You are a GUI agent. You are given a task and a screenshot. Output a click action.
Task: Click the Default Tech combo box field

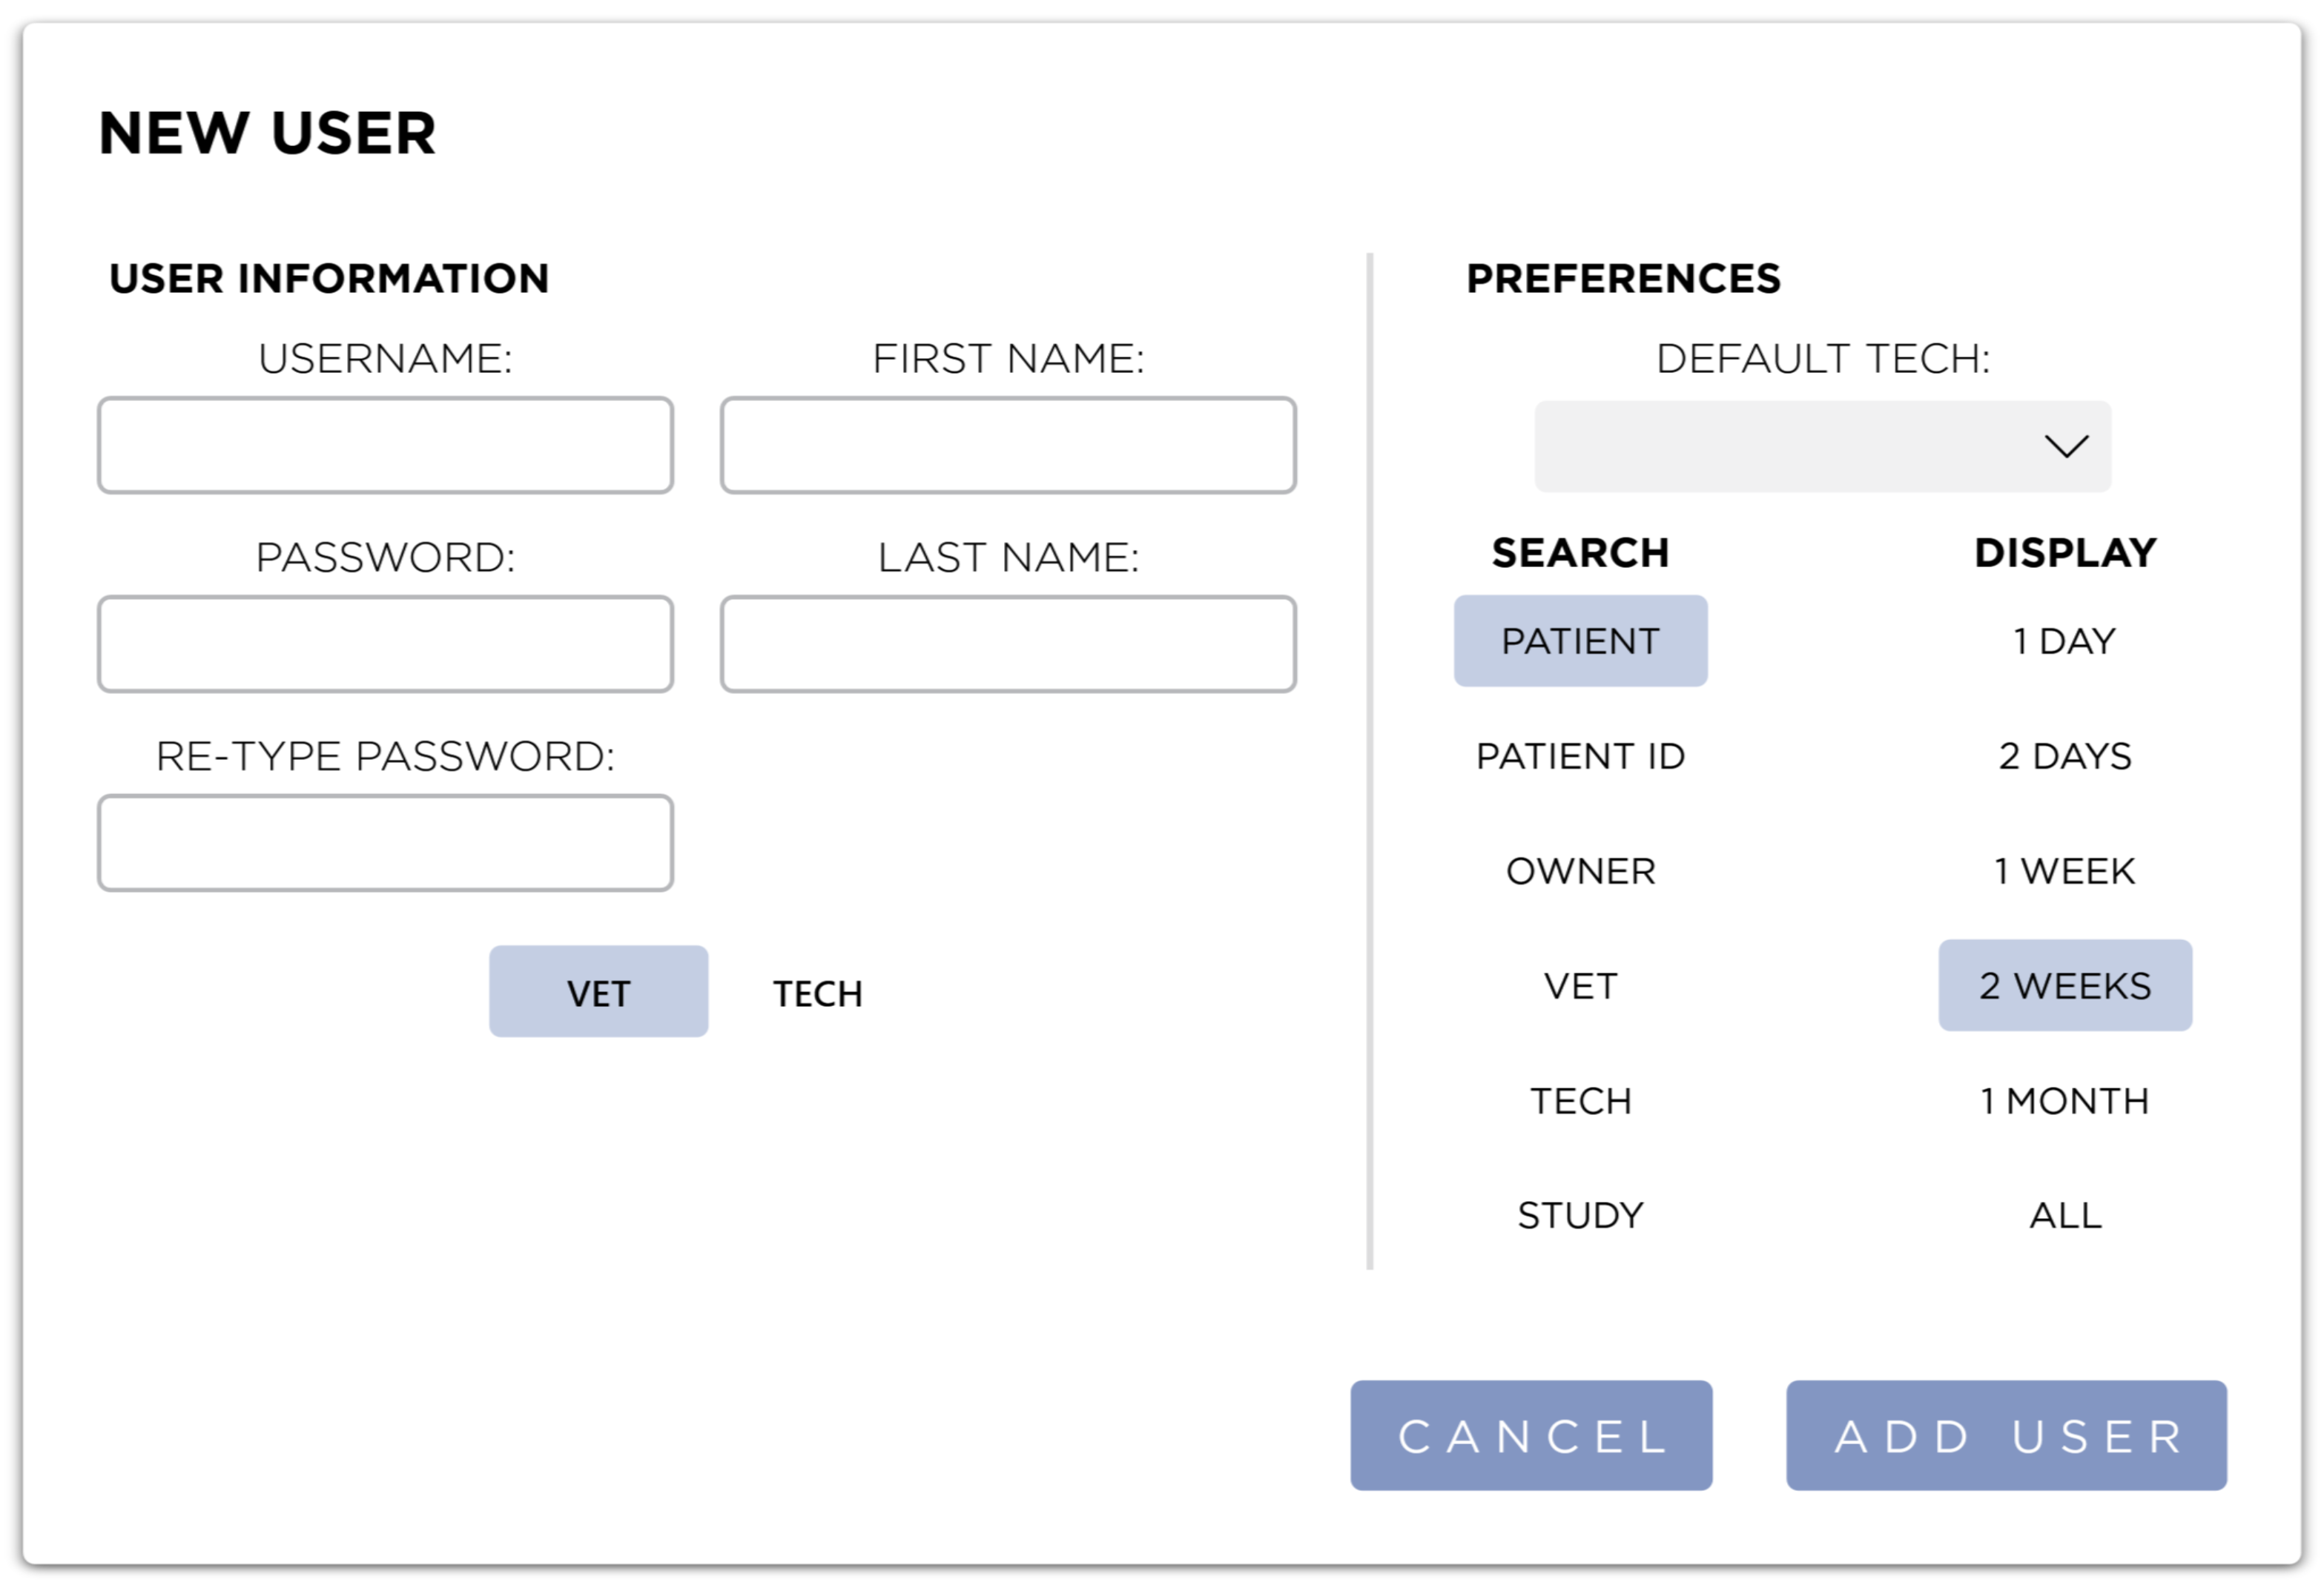1780,446
